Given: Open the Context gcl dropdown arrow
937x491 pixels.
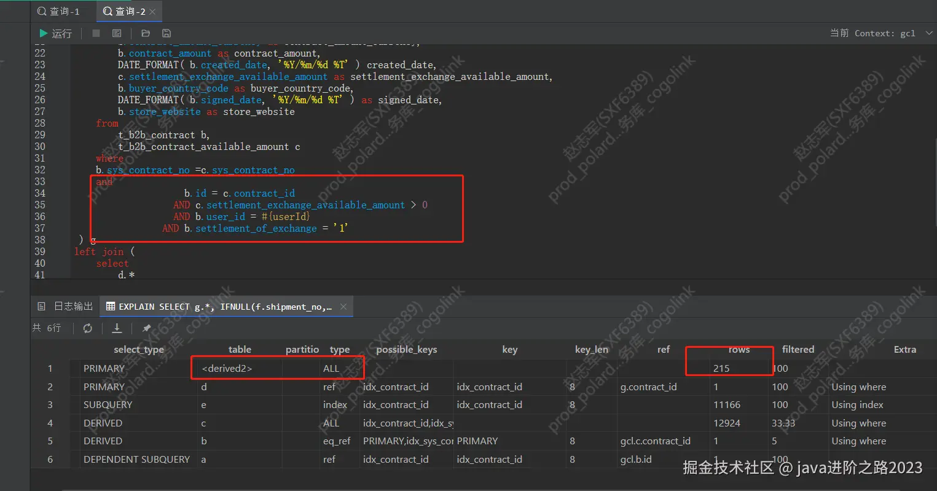Looking at the screenshot, I should [x=928, y=33].
